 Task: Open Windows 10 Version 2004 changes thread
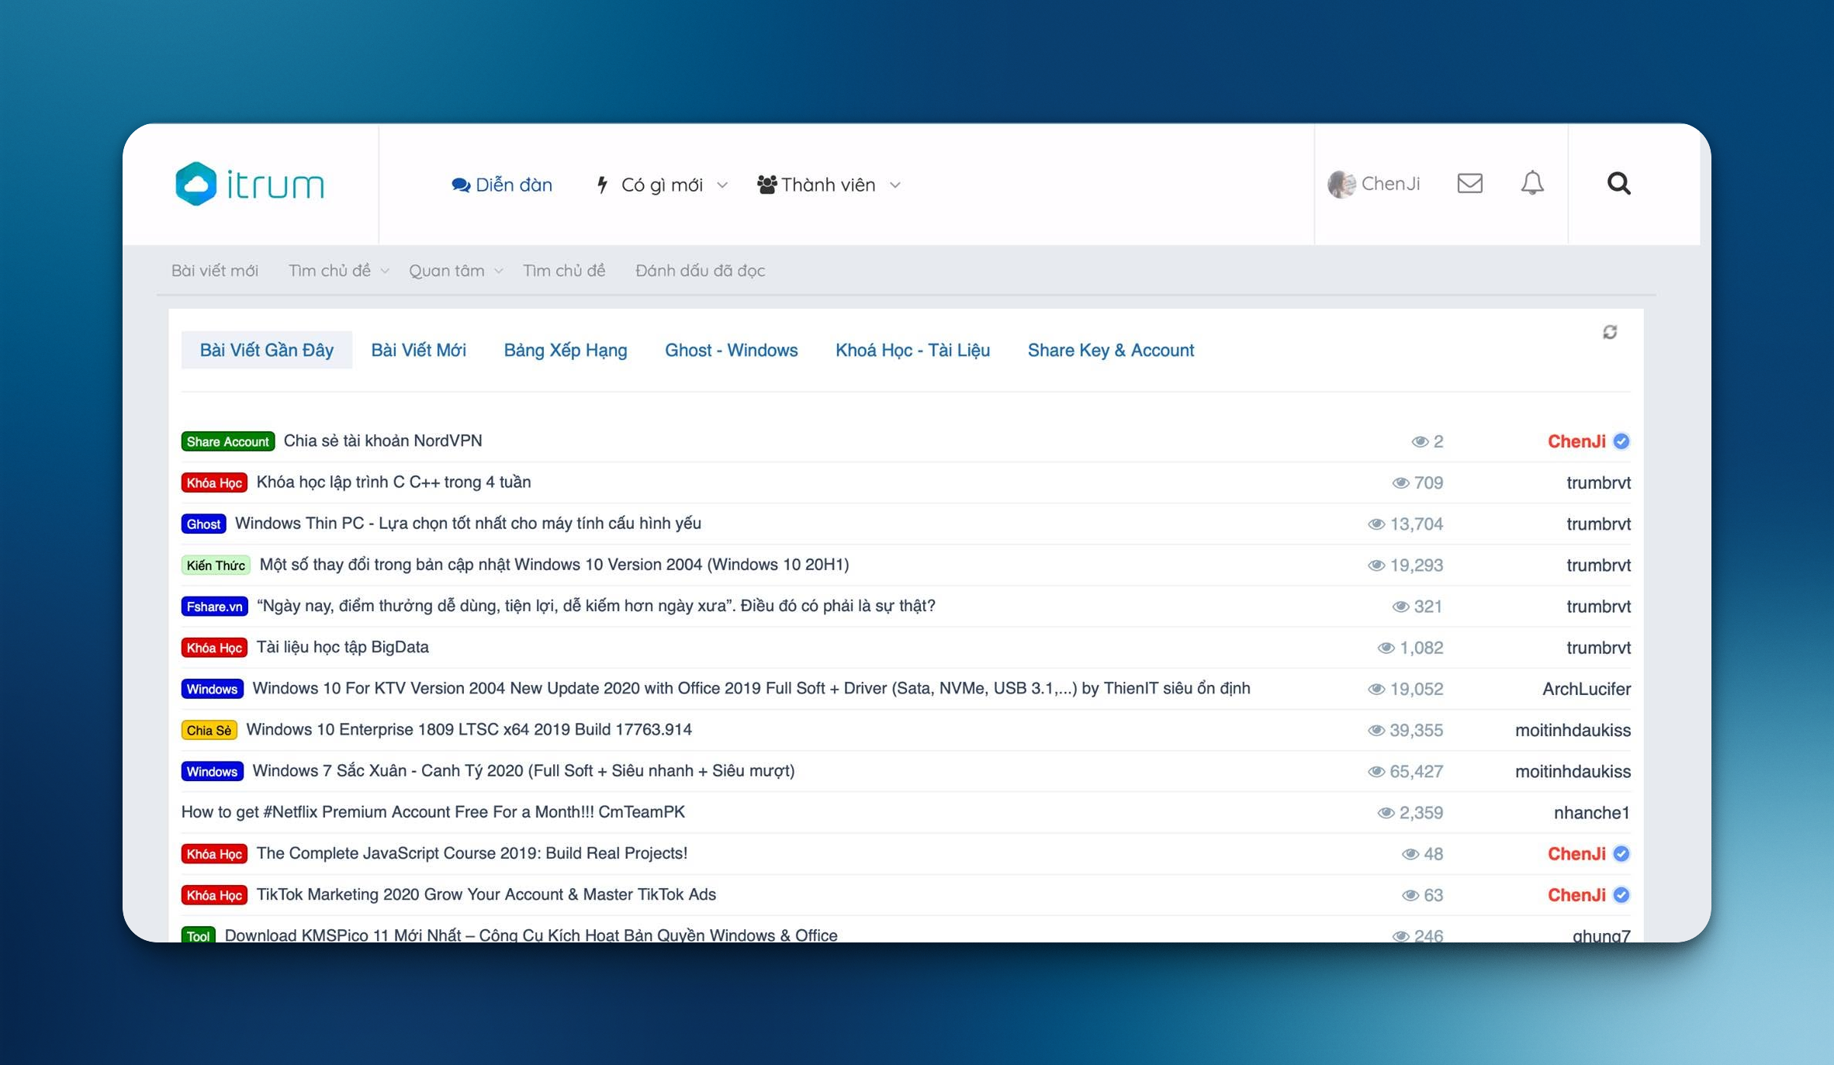(x=554, y=564)
